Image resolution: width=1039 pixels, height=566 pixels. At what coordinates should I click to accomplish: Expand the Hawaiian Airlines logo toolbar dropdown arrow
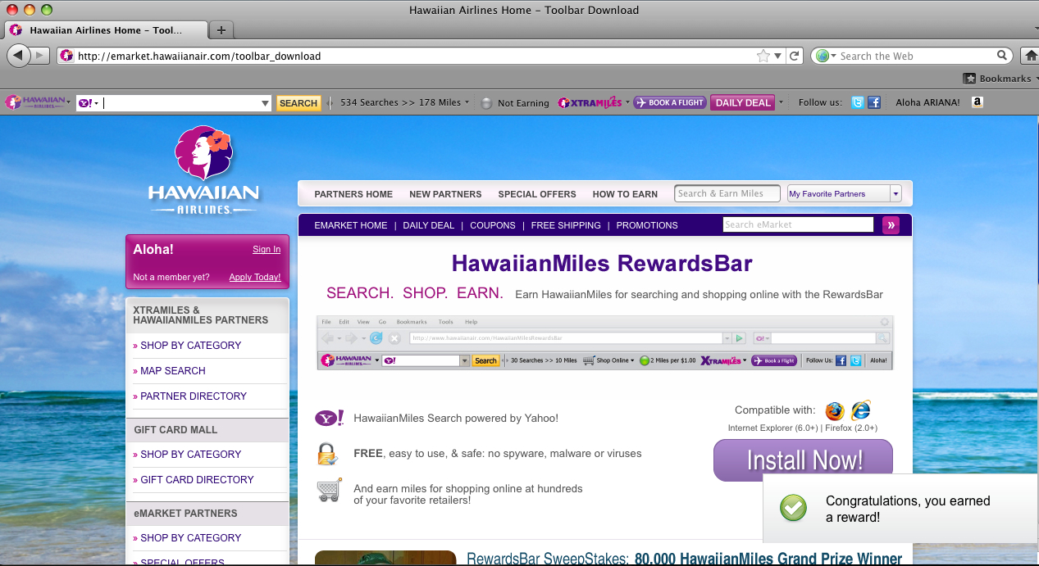69,103
